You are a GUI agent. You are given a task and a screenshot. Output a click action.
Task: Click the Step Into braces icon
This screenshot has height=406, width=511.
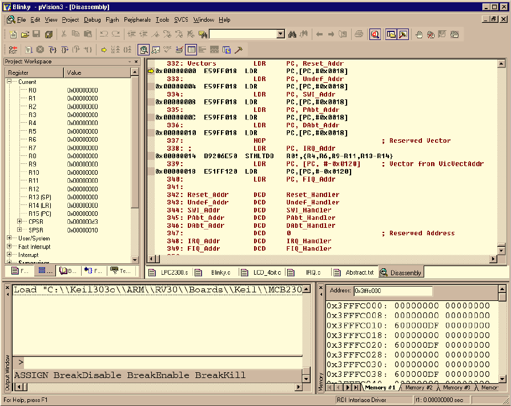[53, 50]
